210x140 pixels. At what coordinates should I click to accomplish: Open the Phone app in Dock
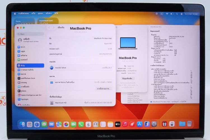point(81,124)
